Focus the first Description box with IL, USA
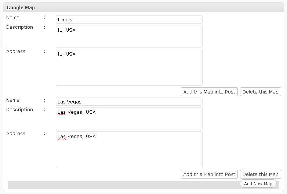The height and width of the screenshot is (194, 287). (129, 36)
